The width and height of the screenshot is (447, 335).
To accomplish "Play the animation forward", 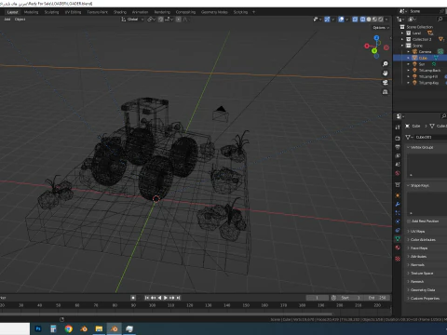I will click(166, 298).
